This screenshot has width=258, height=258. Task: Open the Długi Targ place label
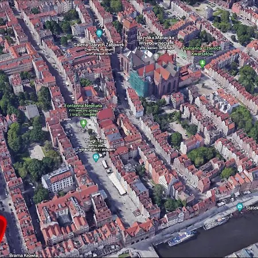95,140
